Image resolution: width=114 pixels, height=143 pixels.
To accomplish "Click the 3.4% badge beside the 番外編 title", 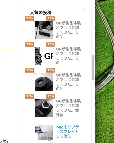I will (x=50, y=97).
